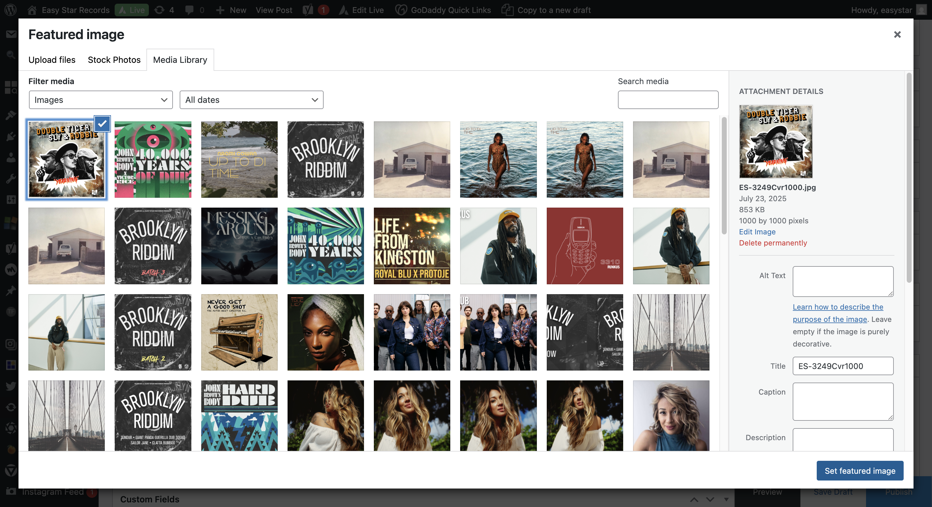Collapse the Custom Fields panel arrow
932x507 pixels.
pyautogui.click(x=726, y=499)
